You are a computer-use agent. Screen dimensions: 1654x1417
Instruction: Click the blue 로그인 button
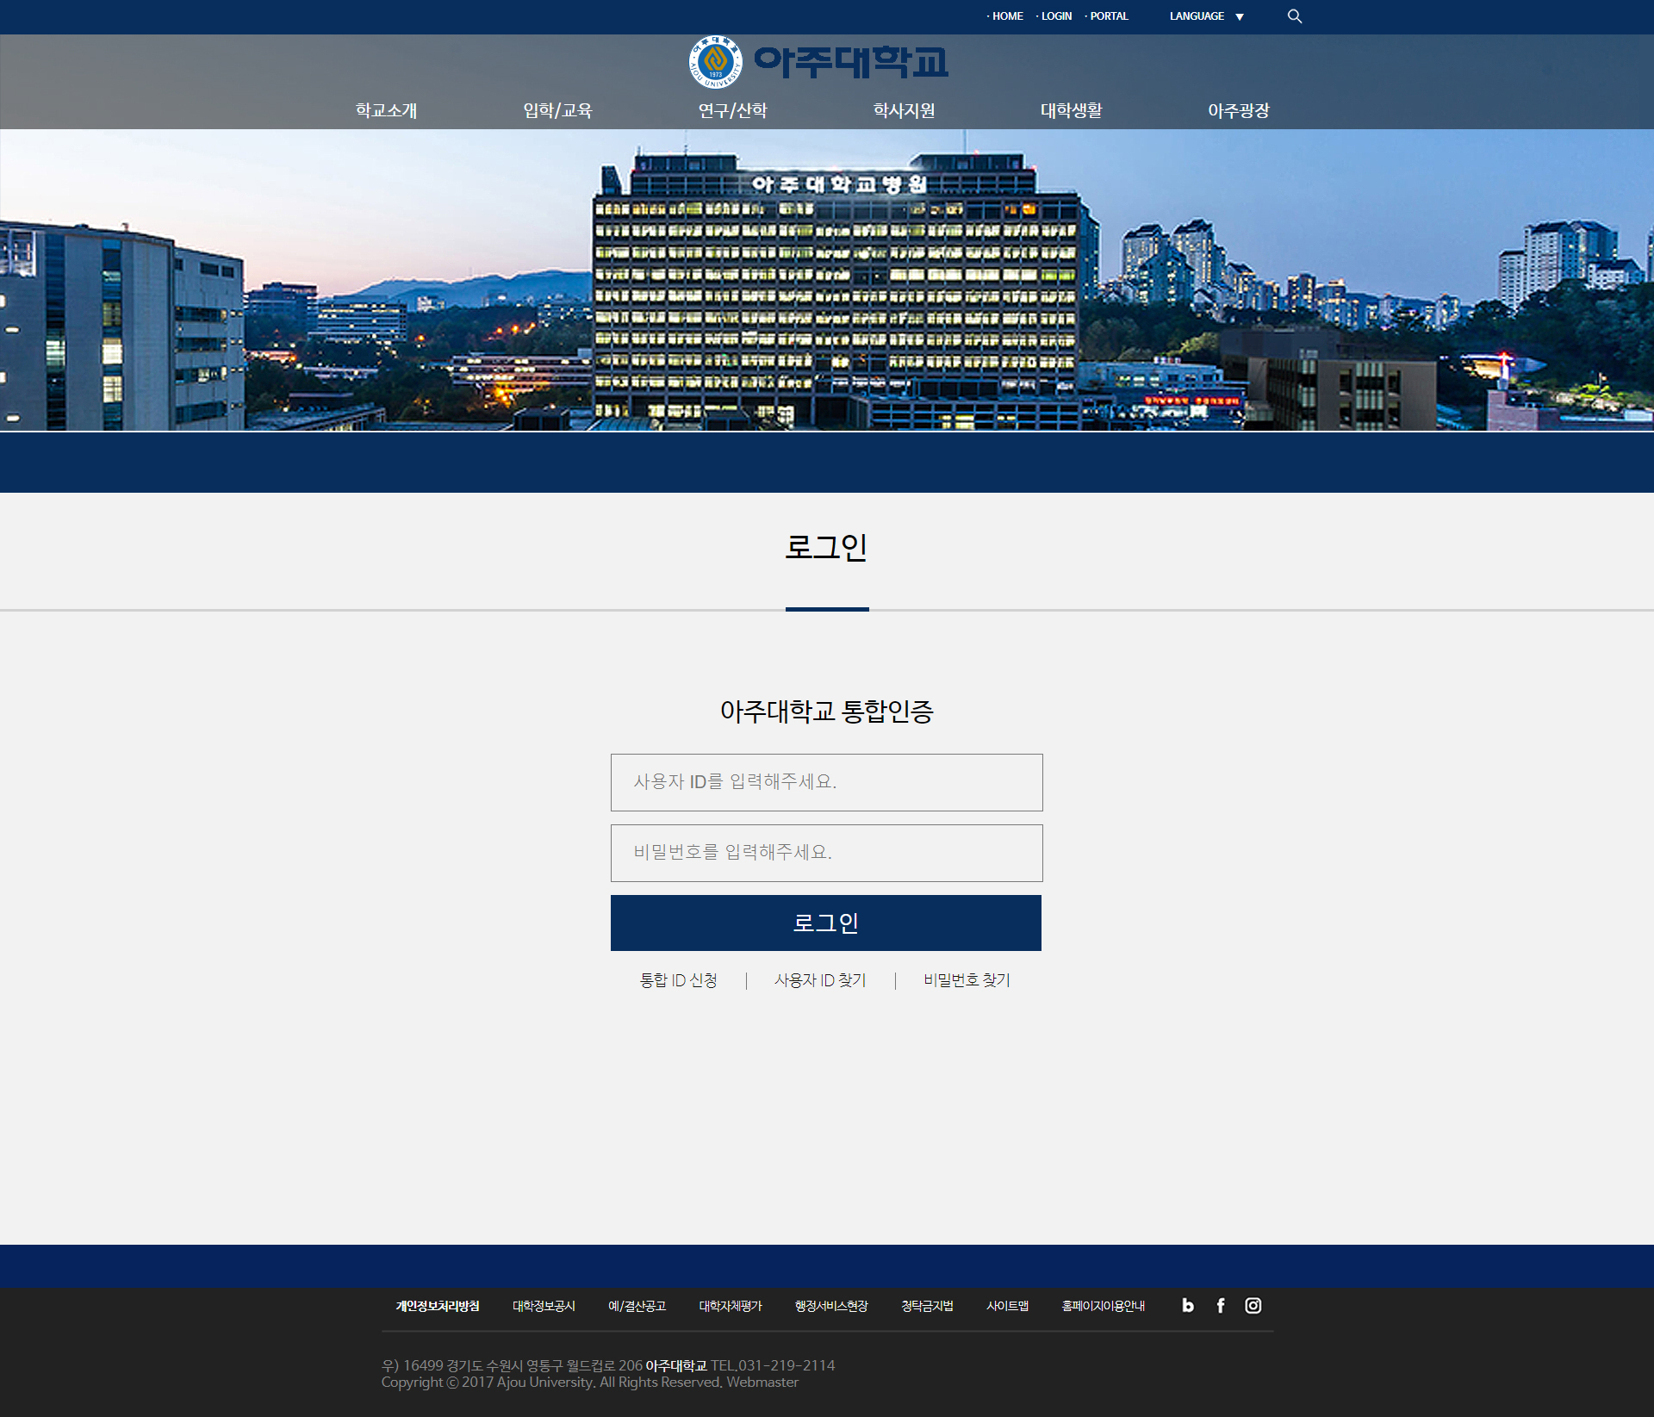826,923
